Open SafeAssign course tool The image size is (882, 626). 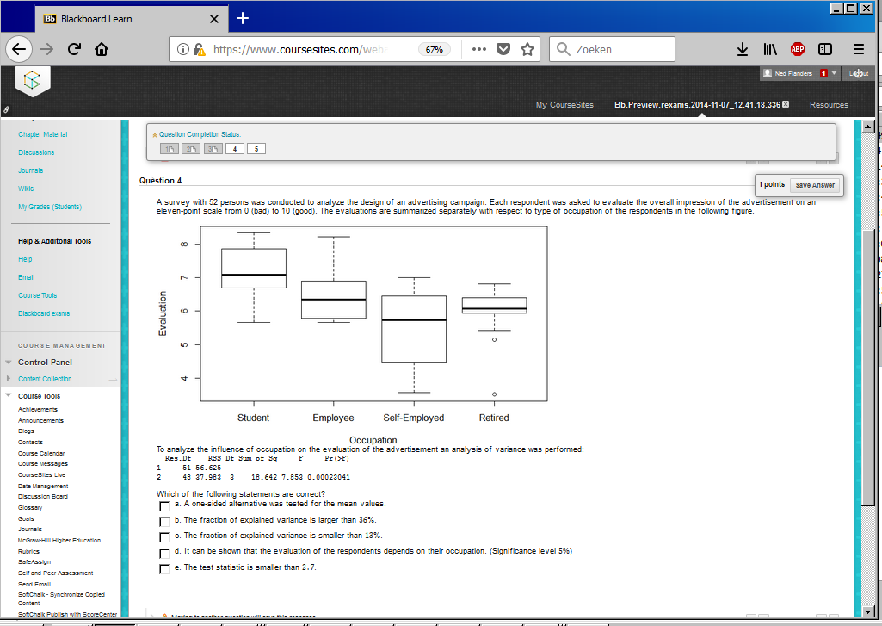pyautogui.click(x=34, y=561)
